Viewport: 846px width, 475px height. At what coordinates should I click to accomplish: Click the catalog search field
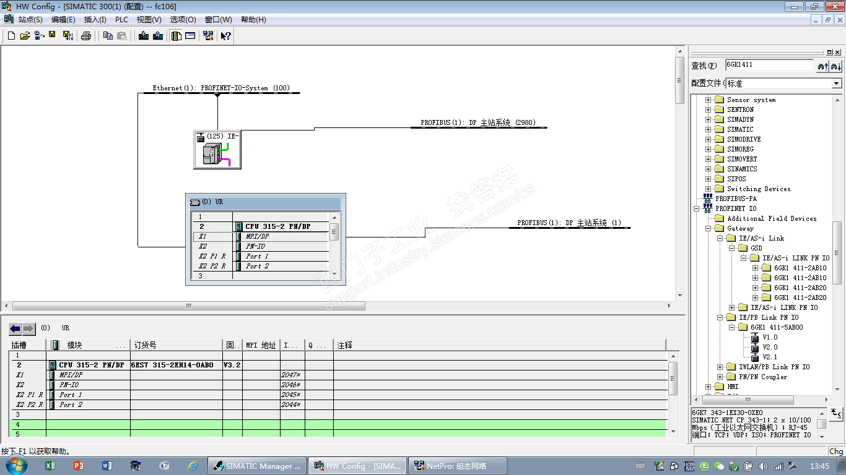pos(769,65)
